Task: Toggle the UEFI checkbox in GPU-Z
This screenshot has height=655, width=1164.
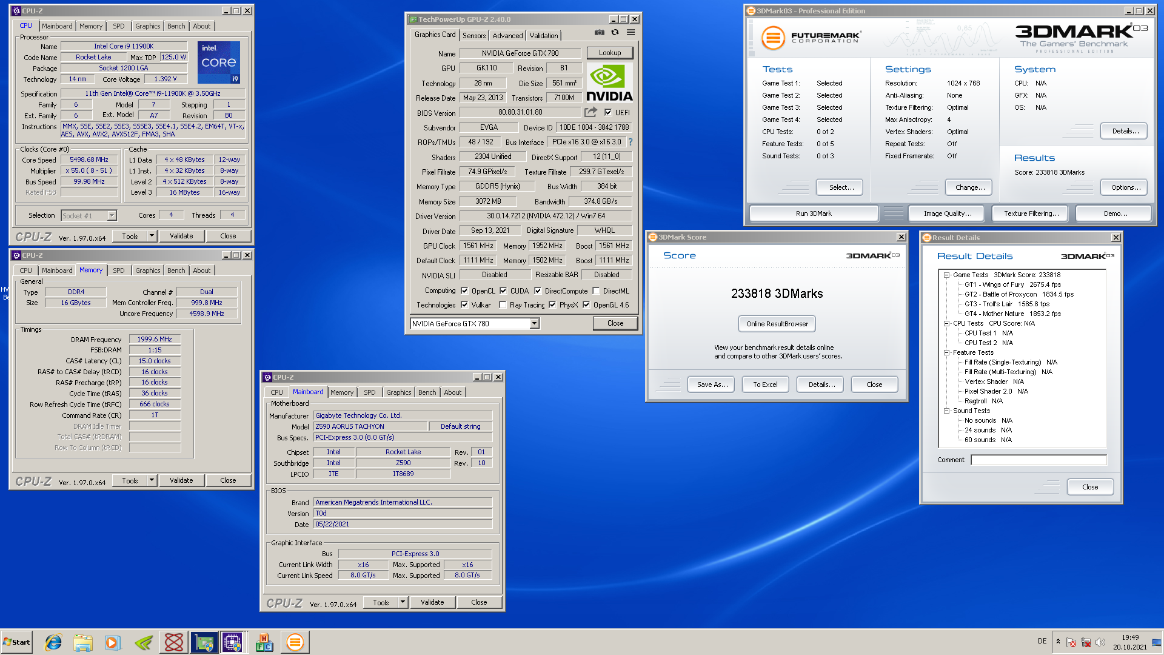Action: coord(608,112)
